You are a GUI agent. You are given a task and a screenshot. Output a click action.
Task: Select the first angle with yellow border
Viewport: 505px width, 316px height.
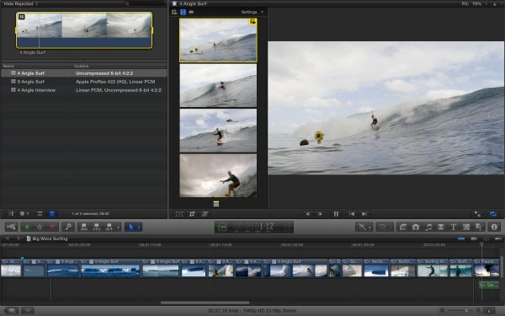[218, 40]
